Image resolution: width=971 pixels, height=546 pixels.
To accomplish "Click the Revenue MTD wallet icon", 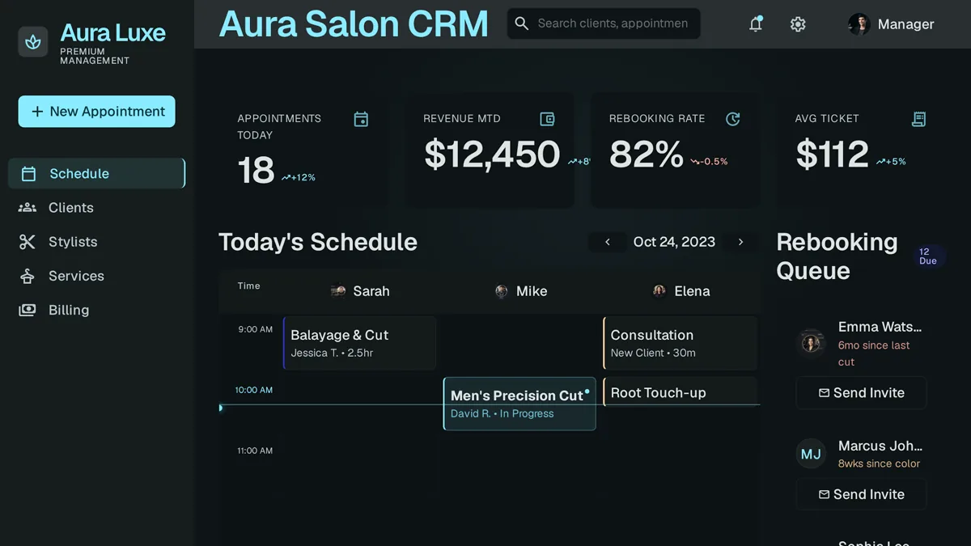I will pos(547,119).
